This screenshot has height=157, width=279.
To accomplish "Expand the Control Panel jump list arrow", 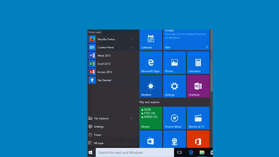I will pyautogui.click(x=132, y=48).
